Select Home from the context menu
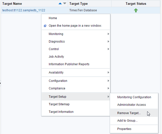Viewport: 162px width, 134px height. tap(76, 18)
